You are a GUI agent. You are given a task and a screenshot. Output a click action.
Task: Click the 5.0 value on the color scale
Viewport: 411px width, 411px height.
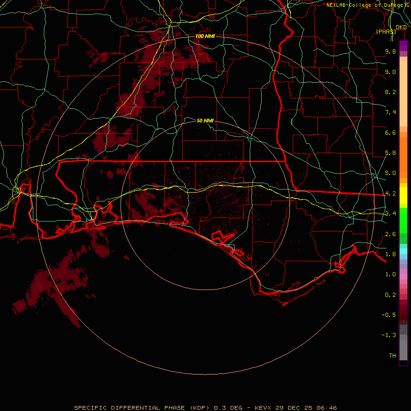coord(390,173)
